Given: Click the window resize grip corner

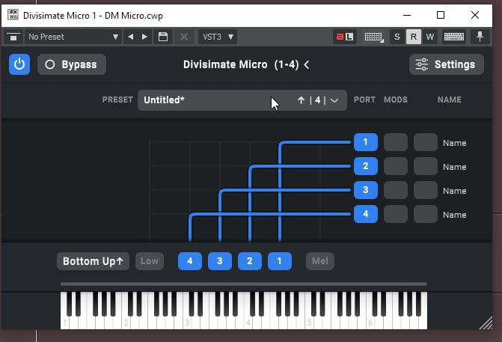Looking at the screenshot, I should [x=486, y=323].
